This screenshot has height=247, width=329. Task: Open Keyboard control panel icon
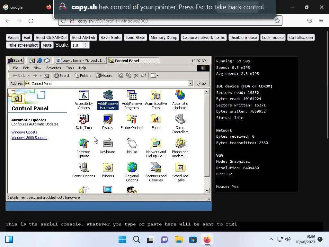coord(108,146)
